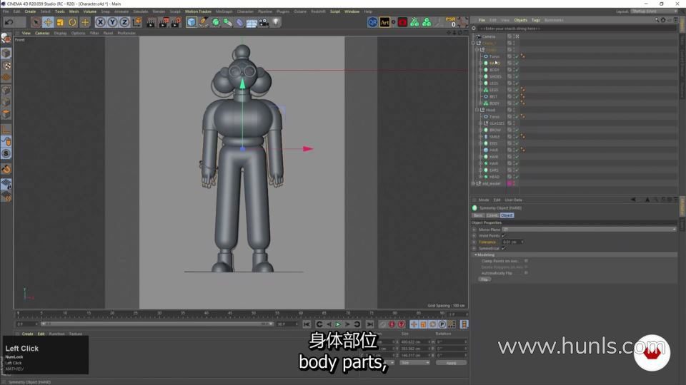
Task: Add a Camera object from toolbar
Action: (x=264, y=22)
